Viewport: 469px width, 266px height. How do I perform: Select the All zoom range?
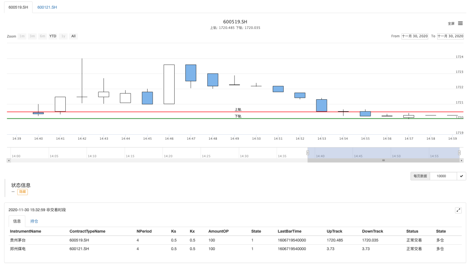point(73,36)
